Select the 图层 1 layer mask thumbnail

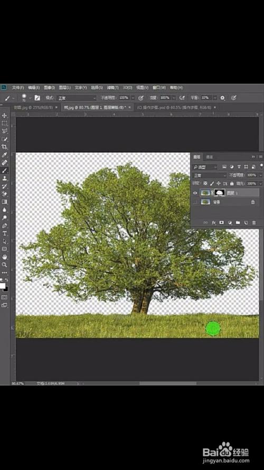pos(220,193)
